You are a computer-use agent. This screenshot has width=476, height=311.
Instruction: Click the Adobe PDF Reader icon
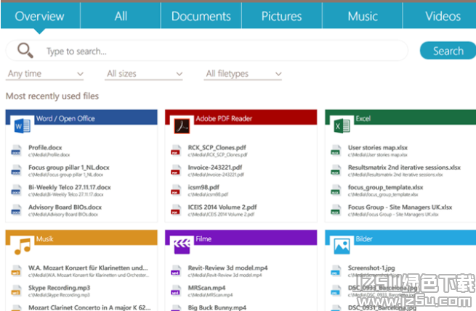(x=182, y=125)
